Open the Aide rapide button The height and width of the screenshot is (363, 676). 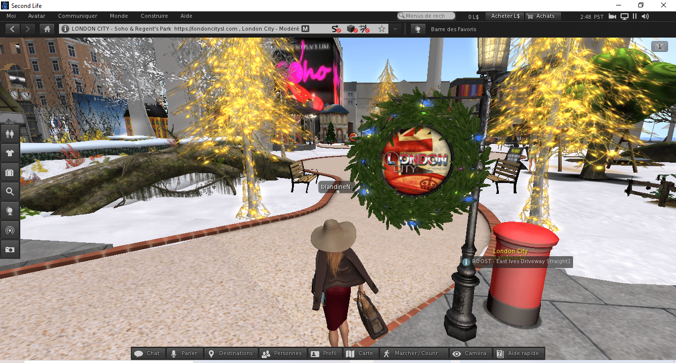pos(519,353)
